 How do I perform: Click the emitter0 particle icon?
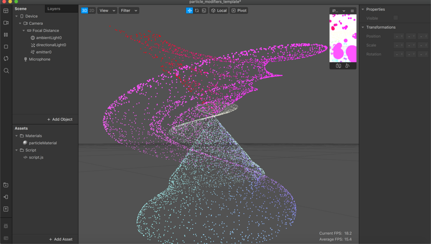point(33,52)
